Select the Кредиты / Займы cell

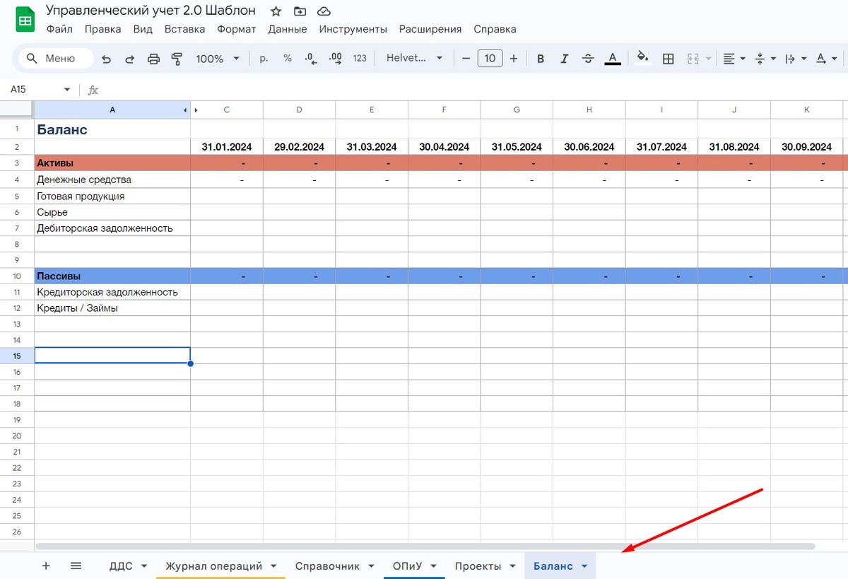(x=112, y=308)
